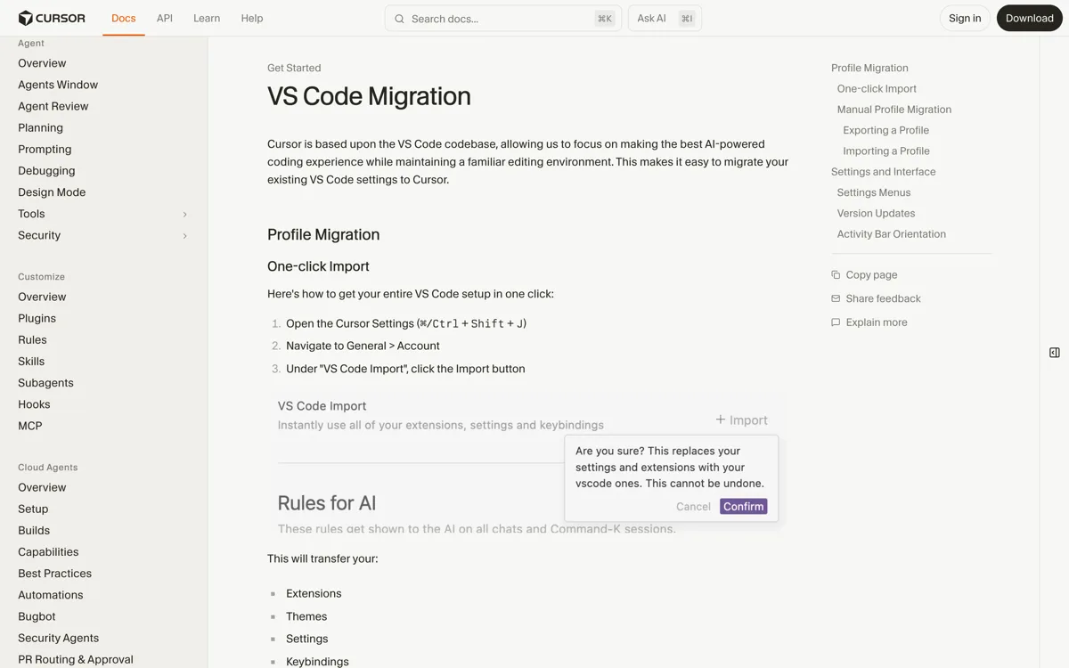Open Agent Overview in sidebar

(x=42, y=63)
